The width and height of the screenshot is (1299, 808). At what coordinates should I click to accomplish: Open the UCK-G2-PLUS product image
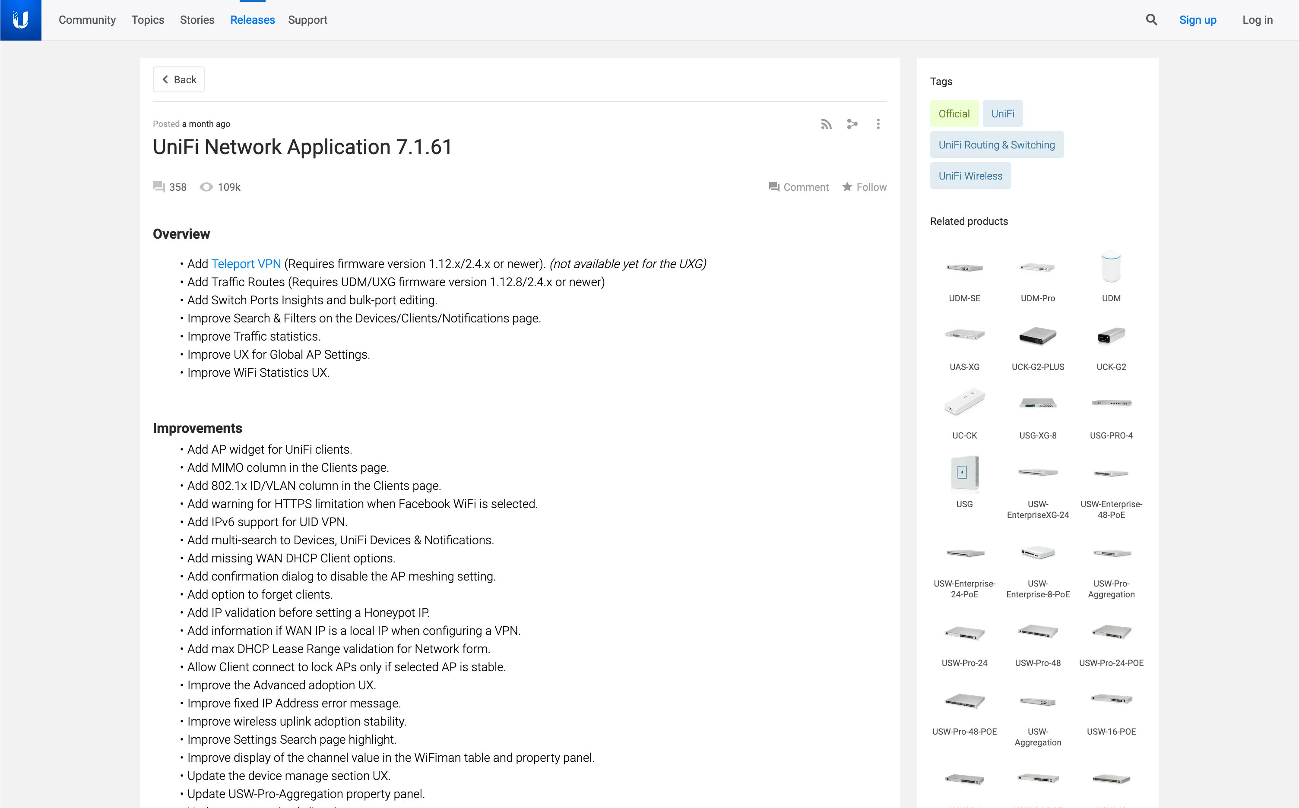tap(1038, 336)
